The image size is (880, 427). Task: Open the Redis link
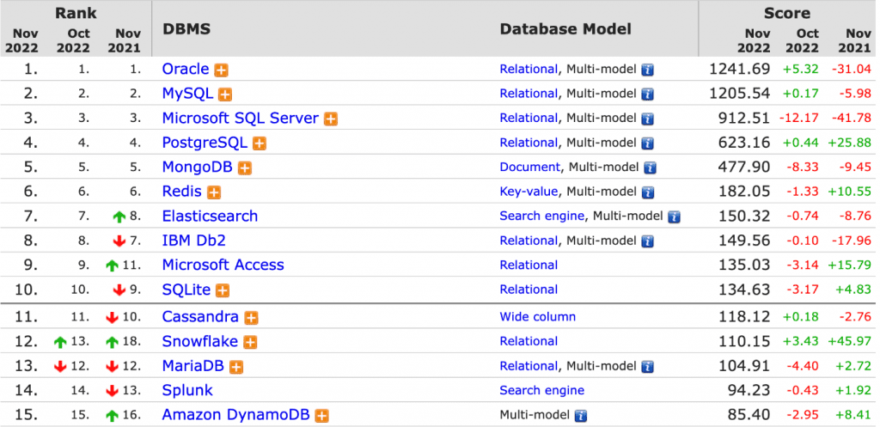tap(182, 192)
